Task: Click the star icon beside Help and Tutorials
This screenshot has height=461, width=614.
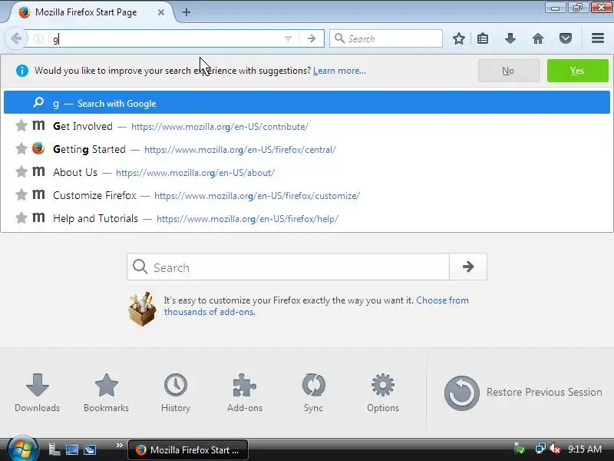Action: [21, 217]
